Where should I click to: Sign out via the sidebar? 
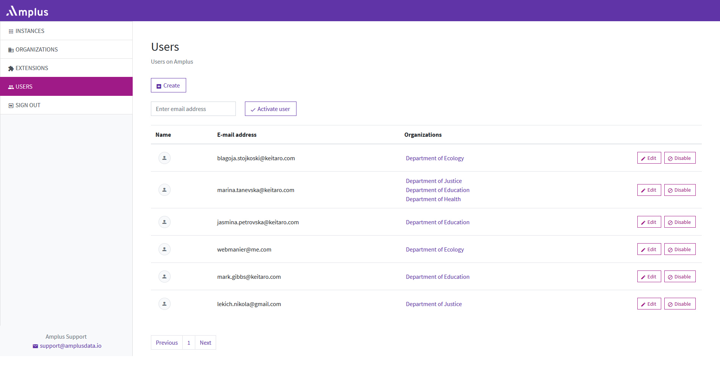(x=66, y=105)
